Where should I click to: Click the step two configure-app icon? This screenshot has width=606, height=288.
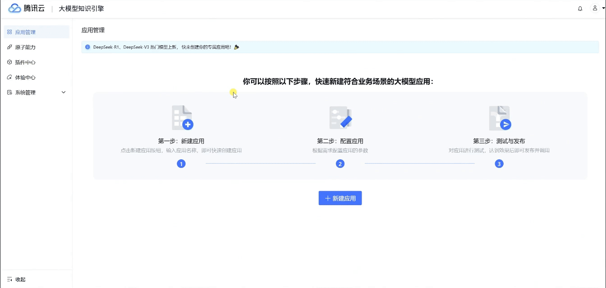[340, 118]
